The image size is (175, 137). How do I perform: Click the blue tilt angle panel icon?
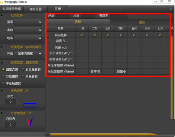pos(30,105)
